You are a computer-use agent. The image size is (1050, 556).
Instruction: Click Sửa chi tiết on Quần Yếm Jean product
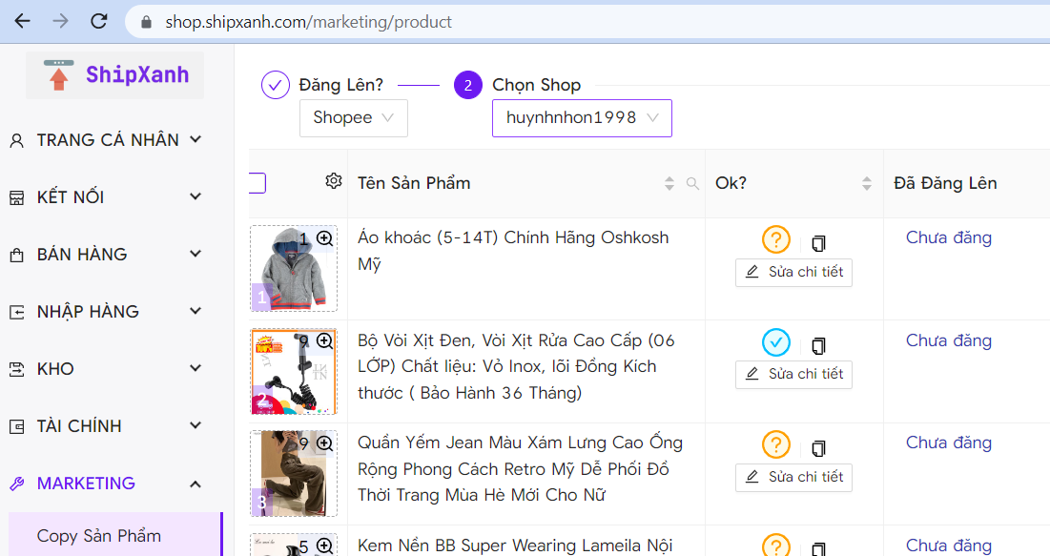pyautogui.click(x=793, y=477)
